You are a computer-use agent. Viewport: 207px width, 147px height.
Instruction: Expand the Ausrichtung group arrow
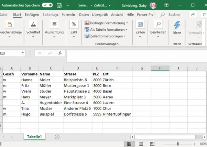(x=54, y=37)
